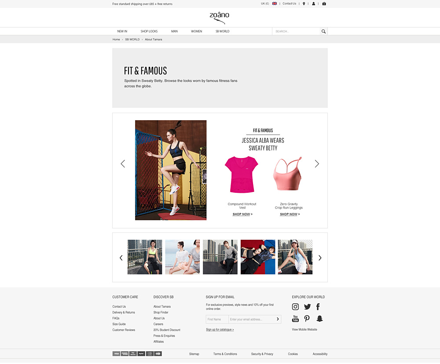
Task: Open the store locator pin icon
Action: tap(304, 4)
